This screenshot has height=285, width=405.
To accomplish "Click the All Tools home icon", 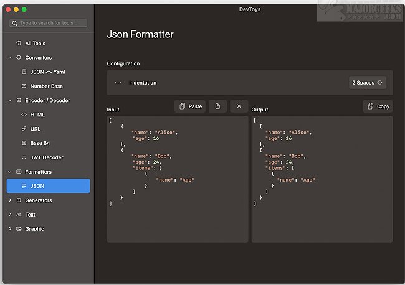I will [x=19, y=44].
